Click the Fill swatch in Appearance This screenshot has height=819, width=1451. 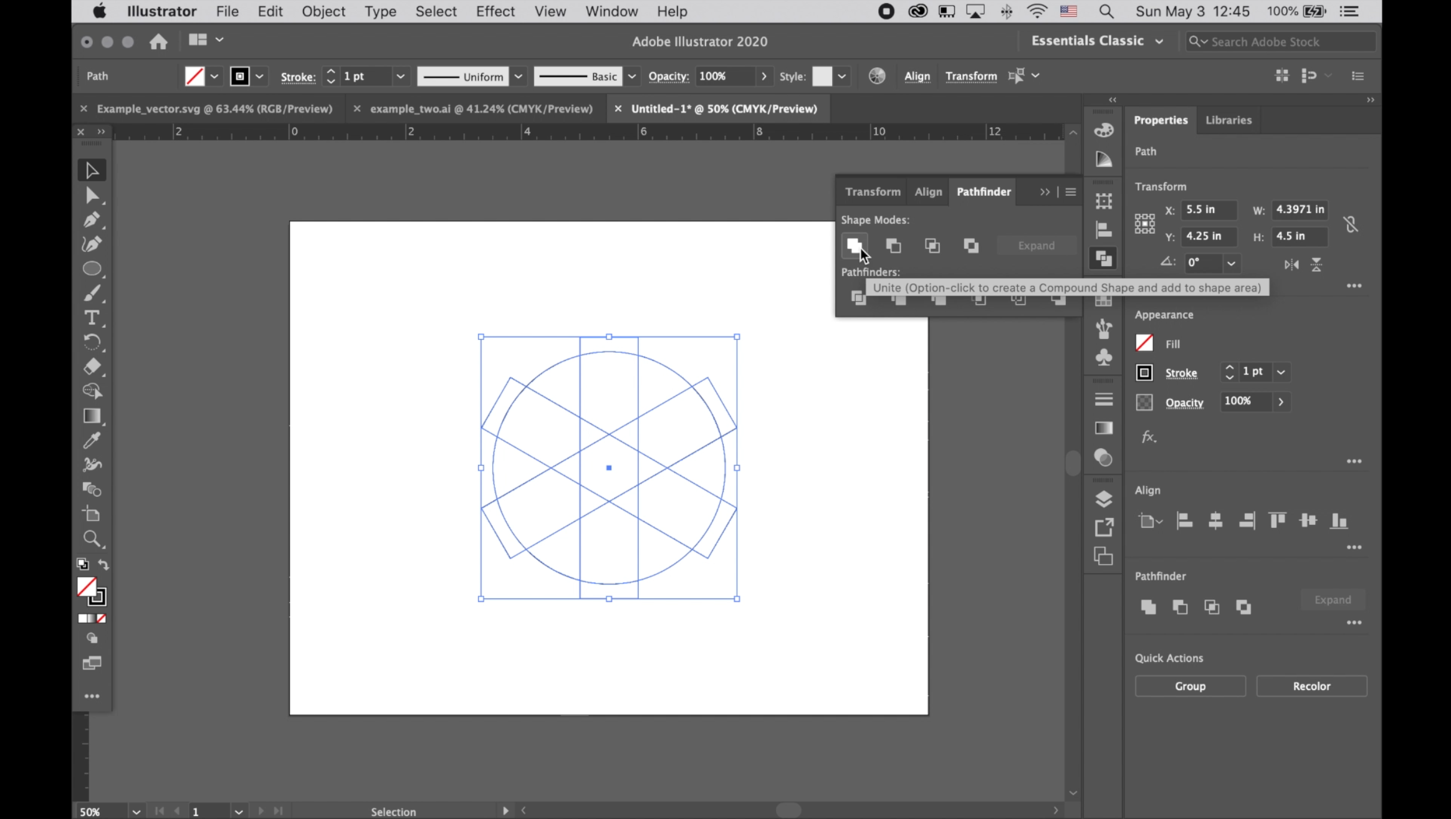tap(1144, 343)
